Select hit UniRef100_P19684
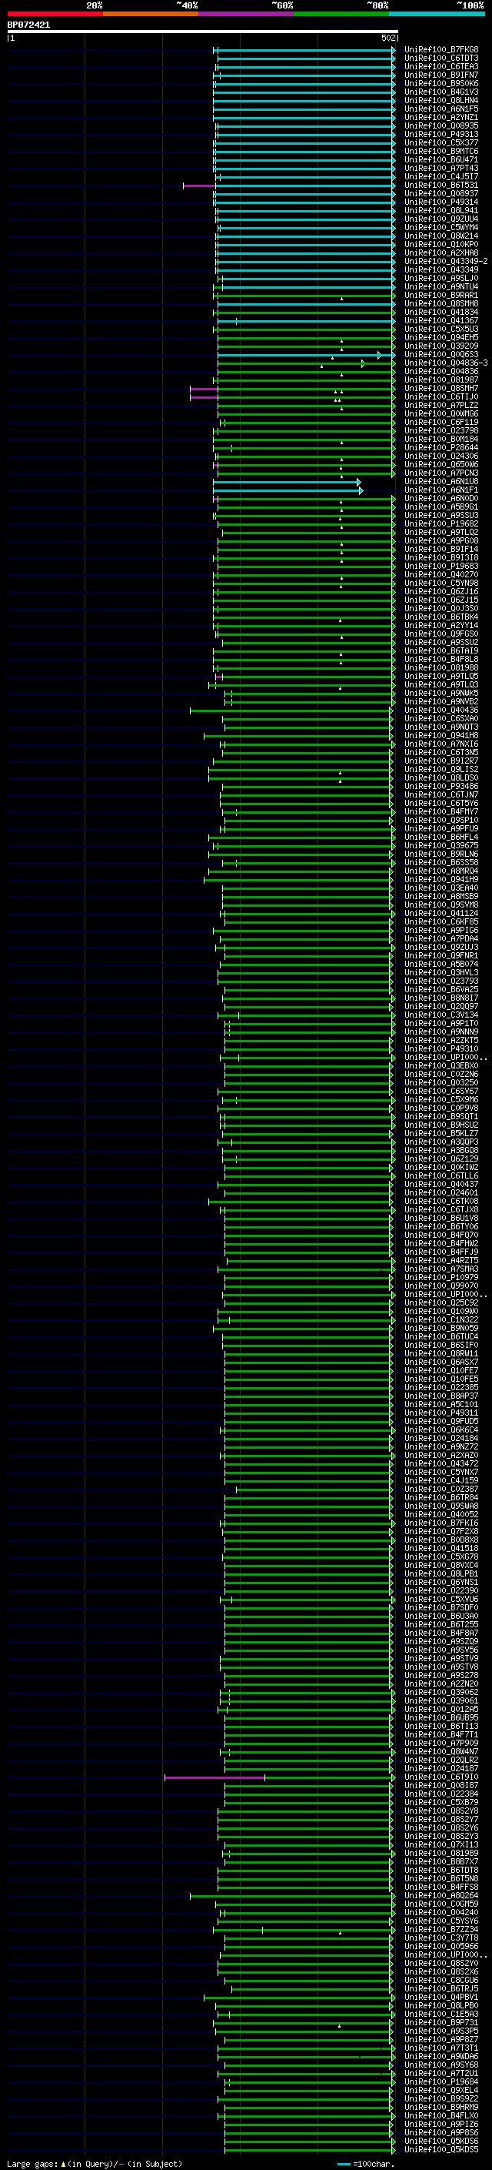 (441, 2081)
